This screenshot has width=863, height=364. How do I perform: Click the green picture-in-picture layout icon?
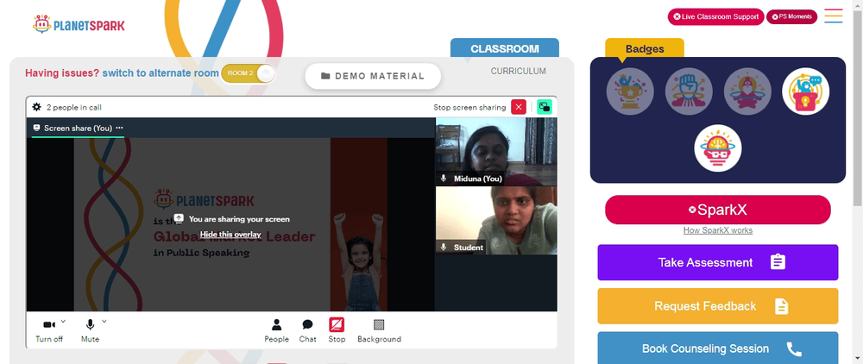point(545,107)
